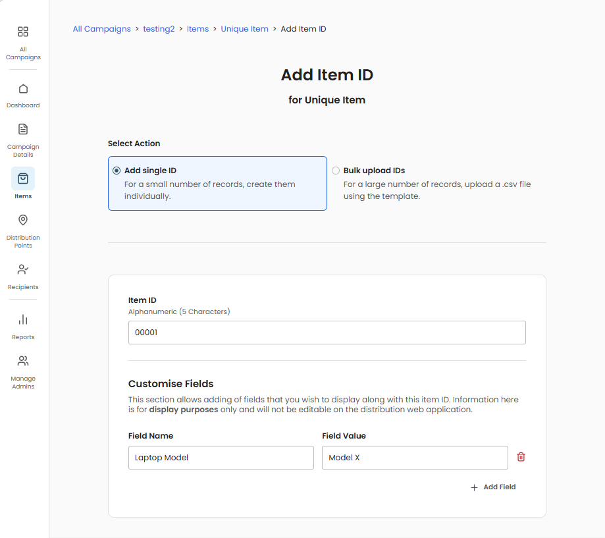Click the Reports sidebar label
This screenshot has height=538, width=605.
pyautogui.click(x=23, y=337)
